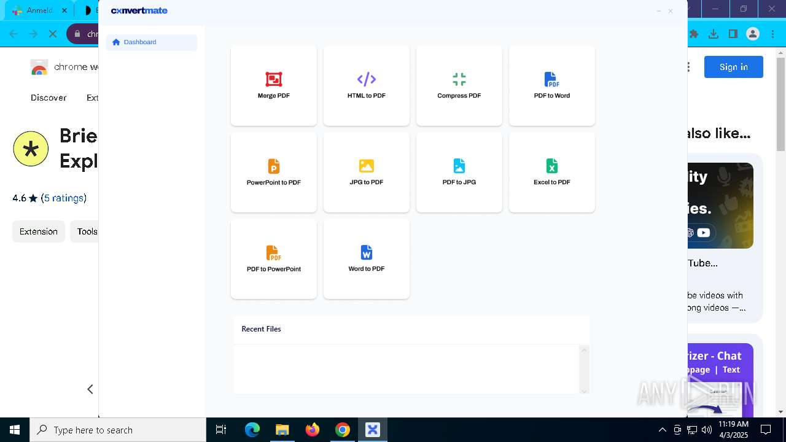Viewport: 786px width, 442px height.
Task: Open the notification center
Action: click(766, 430)
